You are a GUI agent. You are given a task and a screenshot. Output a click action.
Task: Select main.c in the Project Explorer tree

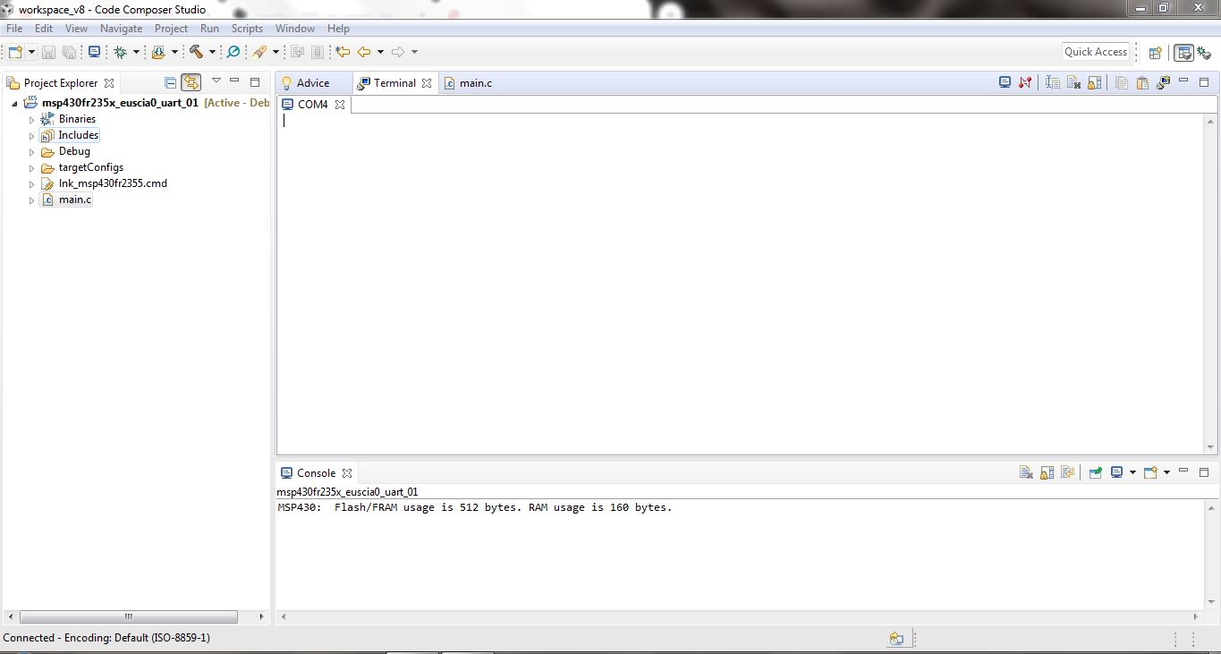coord(75,200)
